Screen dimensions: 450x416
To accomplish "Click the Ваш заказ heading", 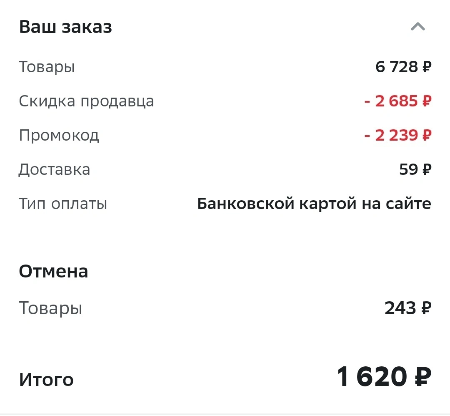I will (65, 27).
